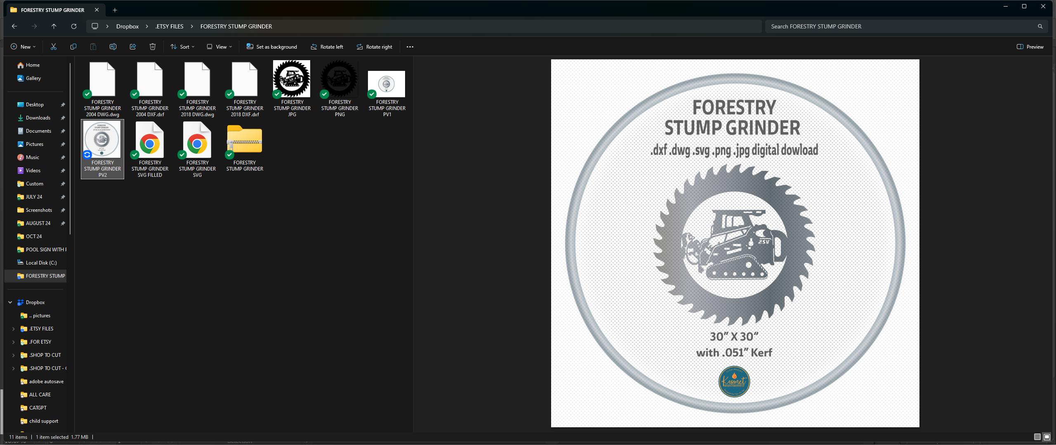Viewport: 1056px width, 445px height.
Task: Click the Share icon
Action: point(132,47)
